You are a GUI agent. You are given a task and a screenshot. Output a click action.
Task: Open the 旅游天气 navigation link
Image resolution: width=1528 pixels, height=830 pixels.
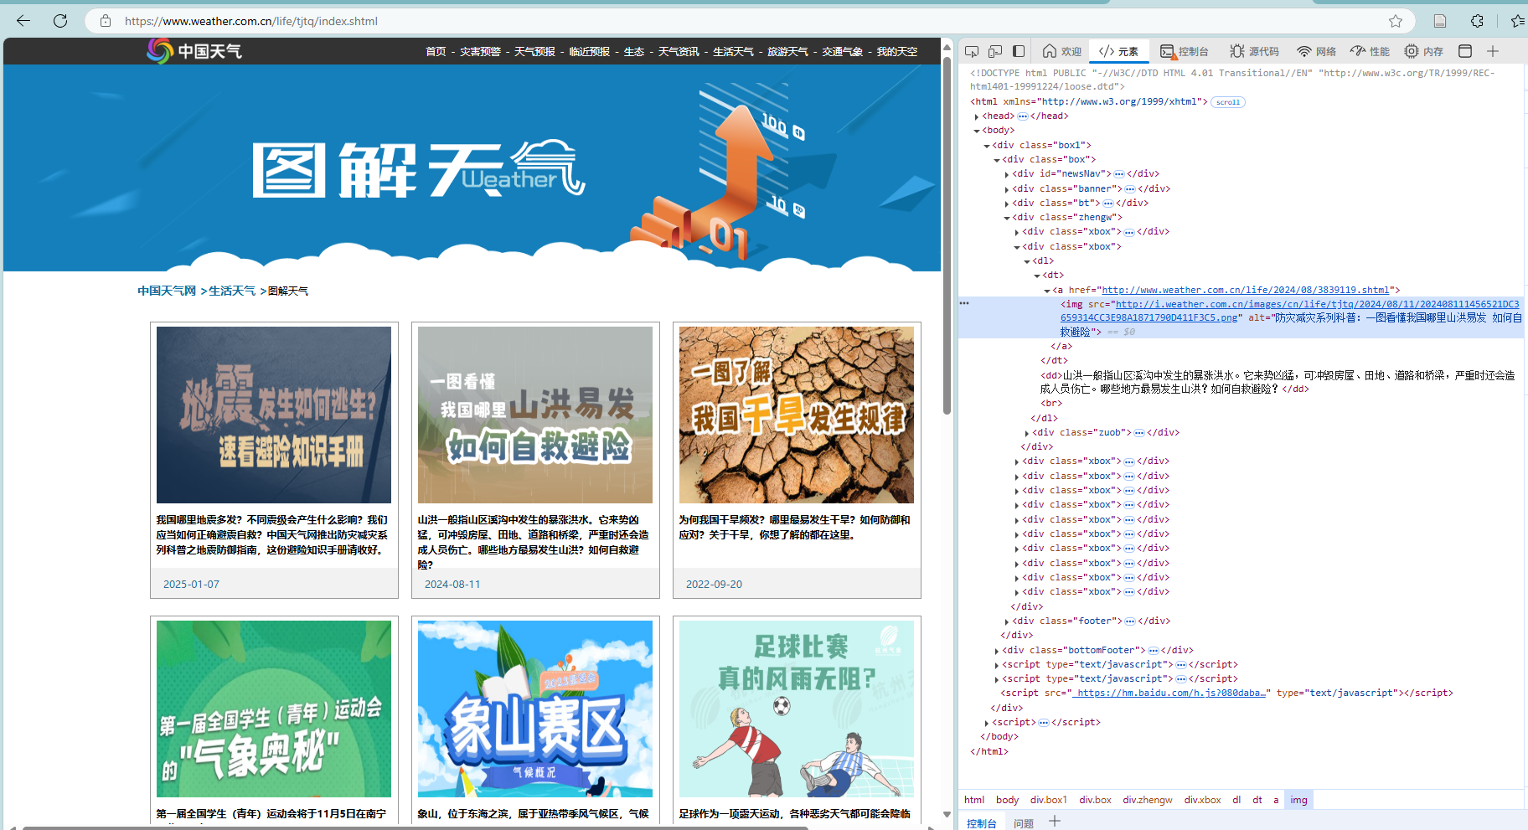[x=788, y=52]
